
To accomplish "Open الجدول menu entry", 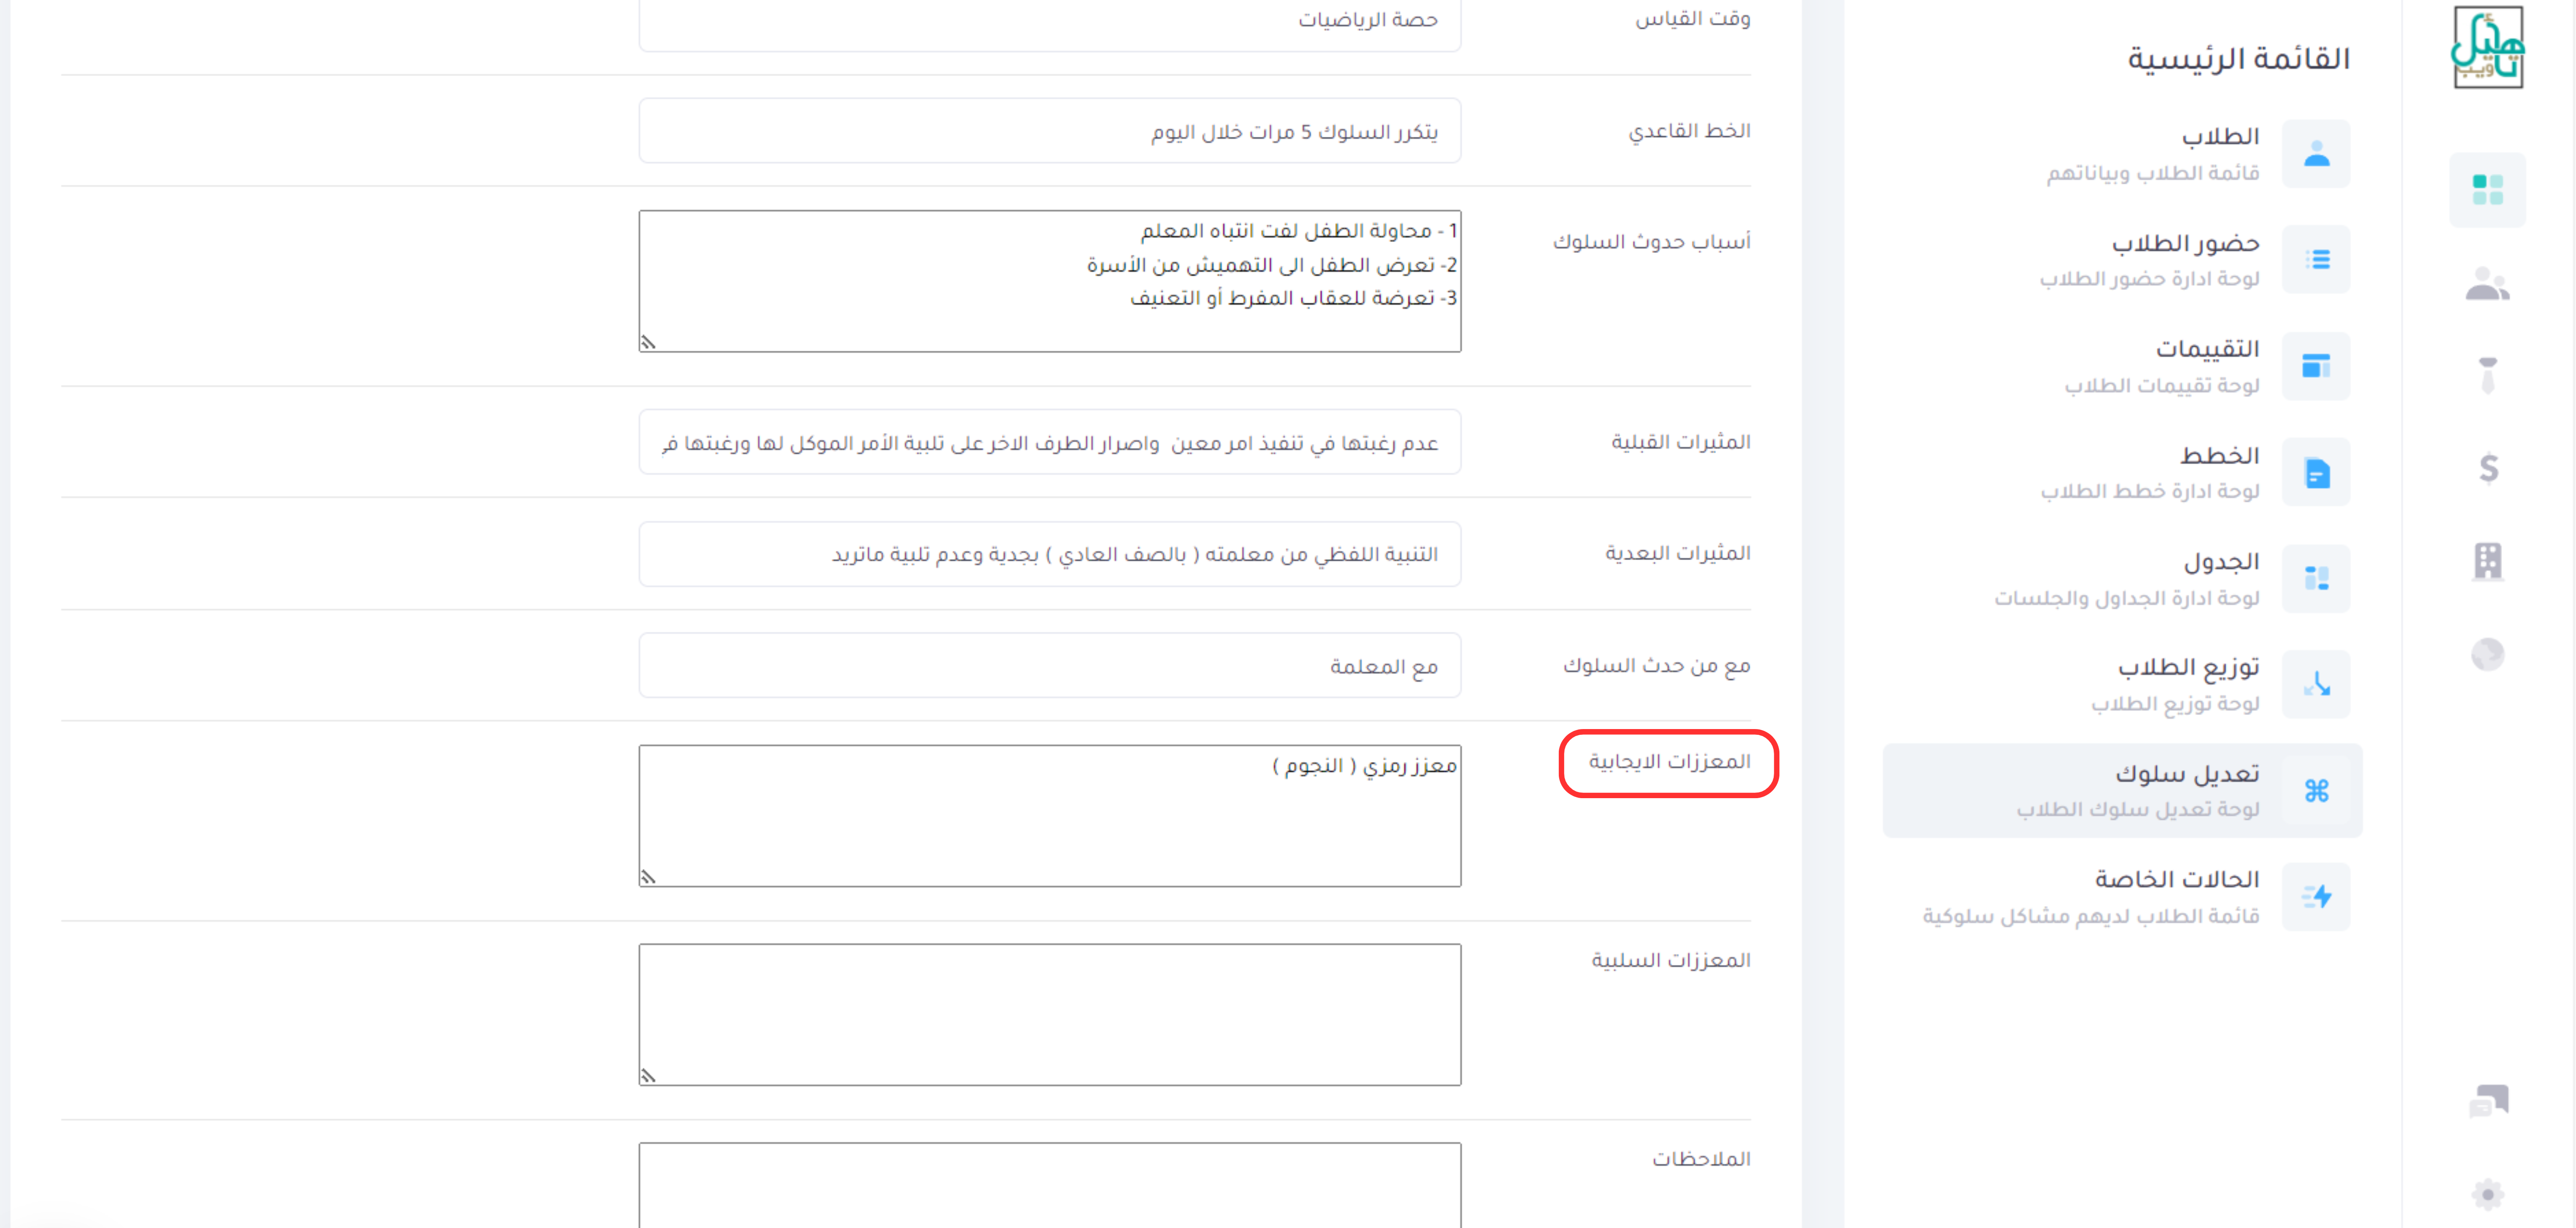I will 2123,579.
